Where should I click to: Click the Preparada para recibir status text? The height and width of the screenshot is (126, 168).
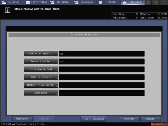[30, 124]
